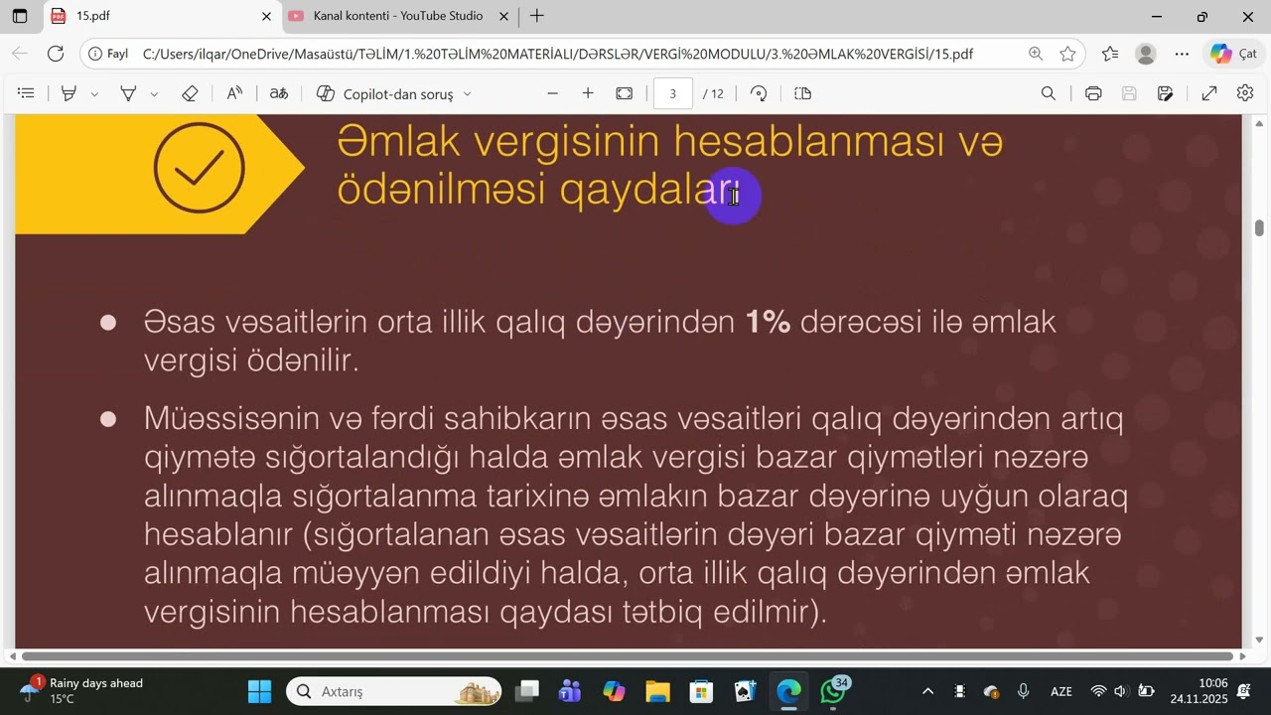Click the Fayl site info button

[x=108, y=55]
